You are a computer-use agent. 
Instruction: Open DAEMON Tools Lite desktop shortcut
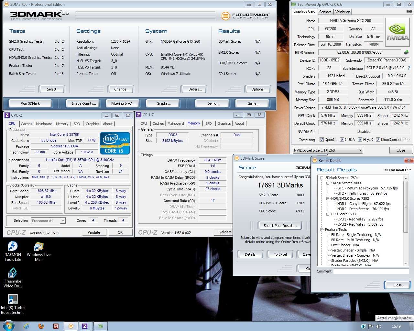point(13,251)
